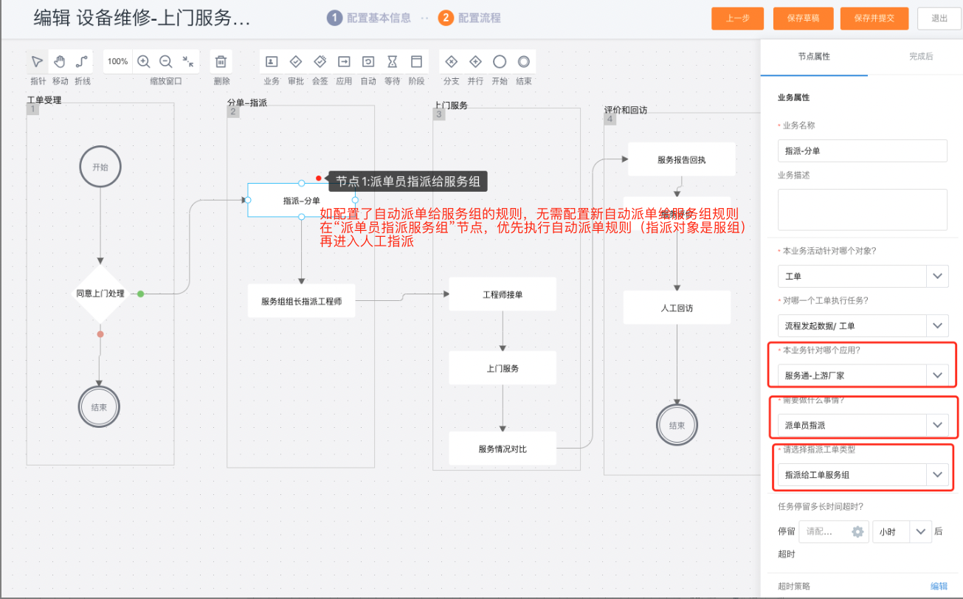Select the 服务报告回执 node
The height and width of the screenshot is (599, 963).
[x=682, y=159]
